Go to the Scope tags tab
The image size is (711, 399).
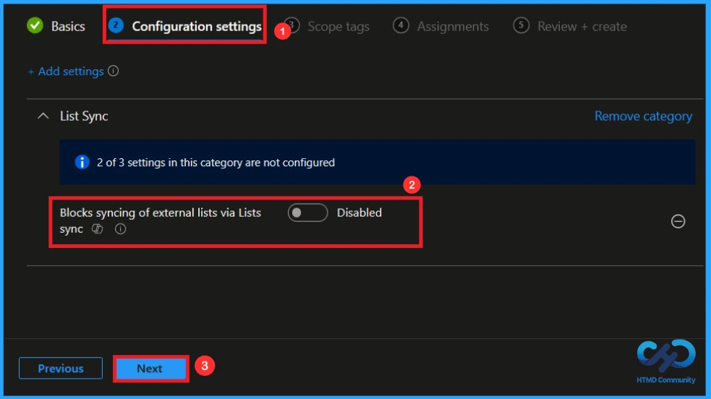tap(327, 26)
